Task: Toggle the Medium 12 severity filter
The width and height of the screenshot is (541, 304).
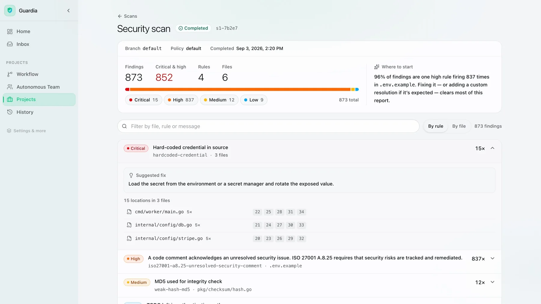Action: click(219, 100)
